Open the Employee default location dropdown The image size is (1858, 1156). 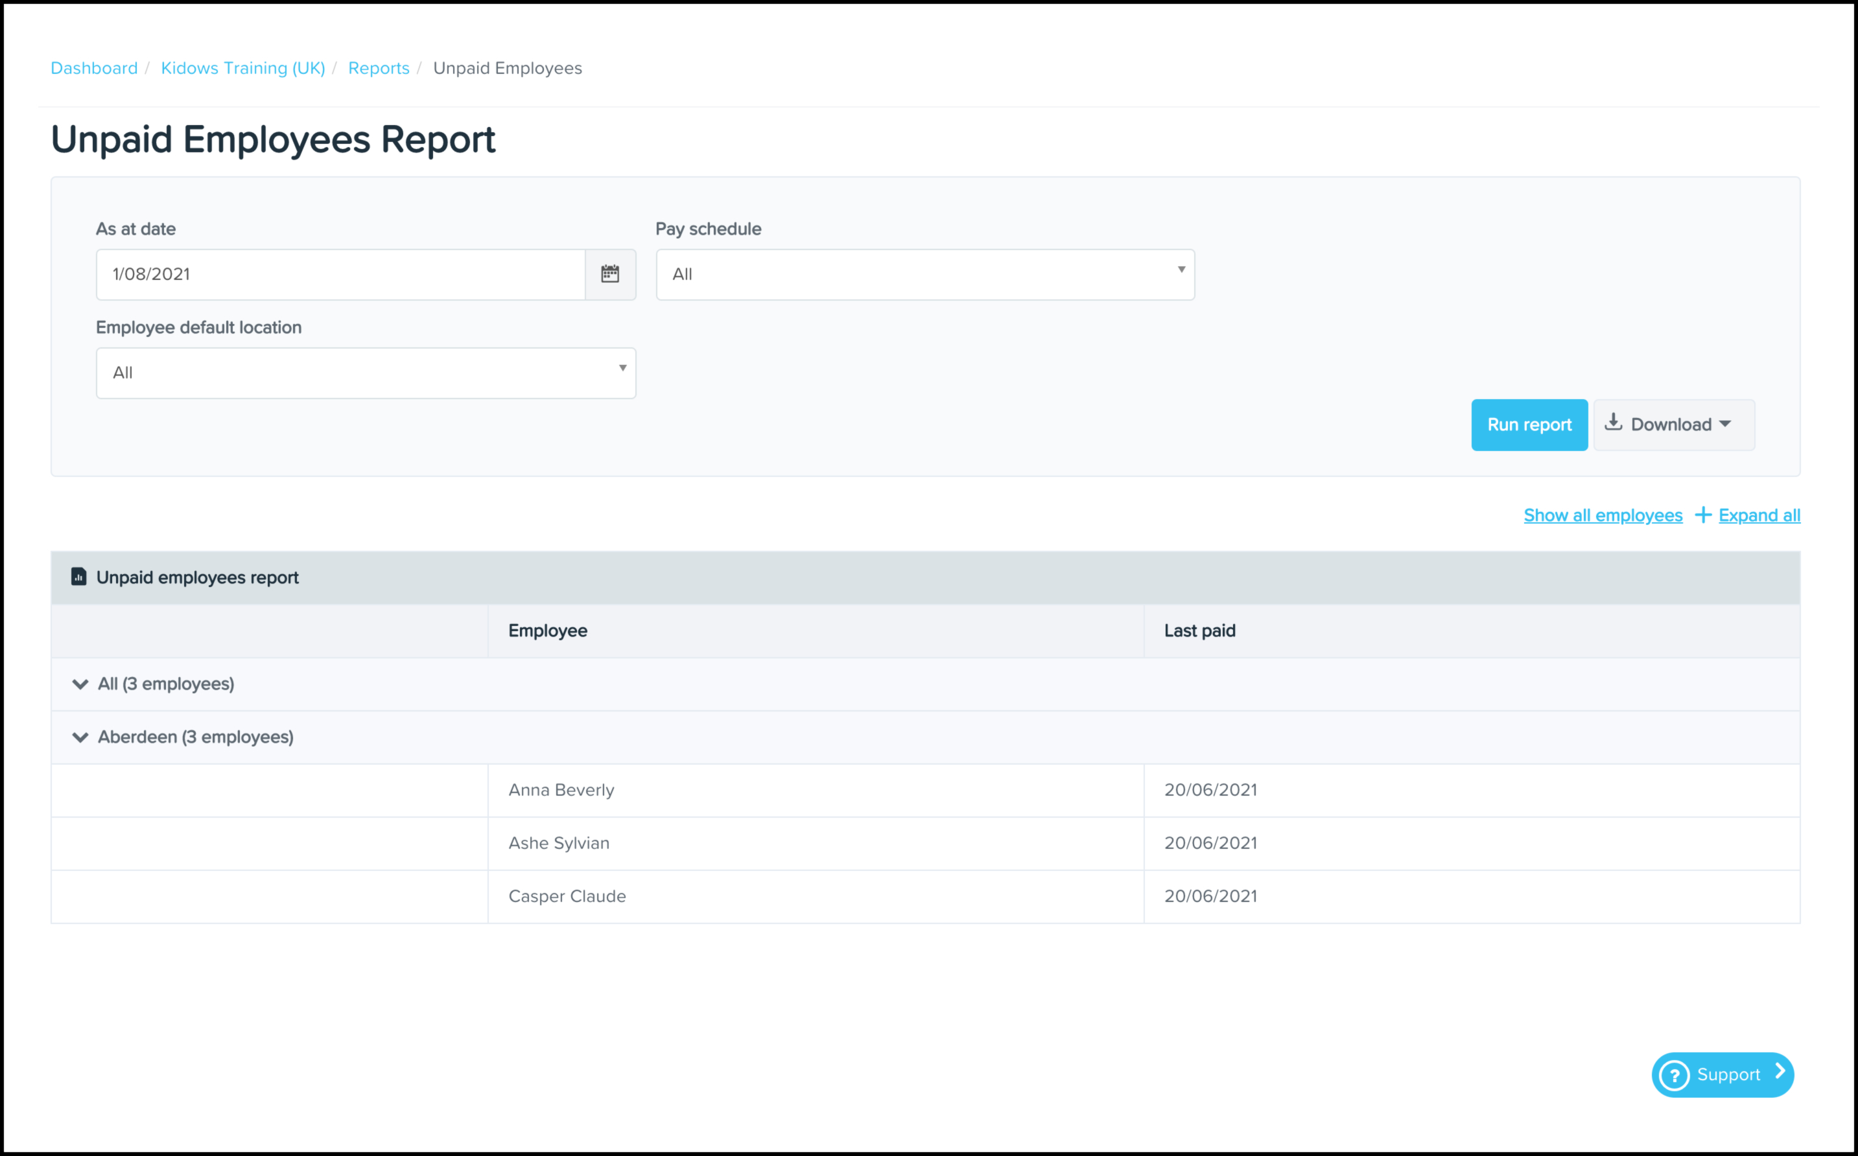point(366,373)
